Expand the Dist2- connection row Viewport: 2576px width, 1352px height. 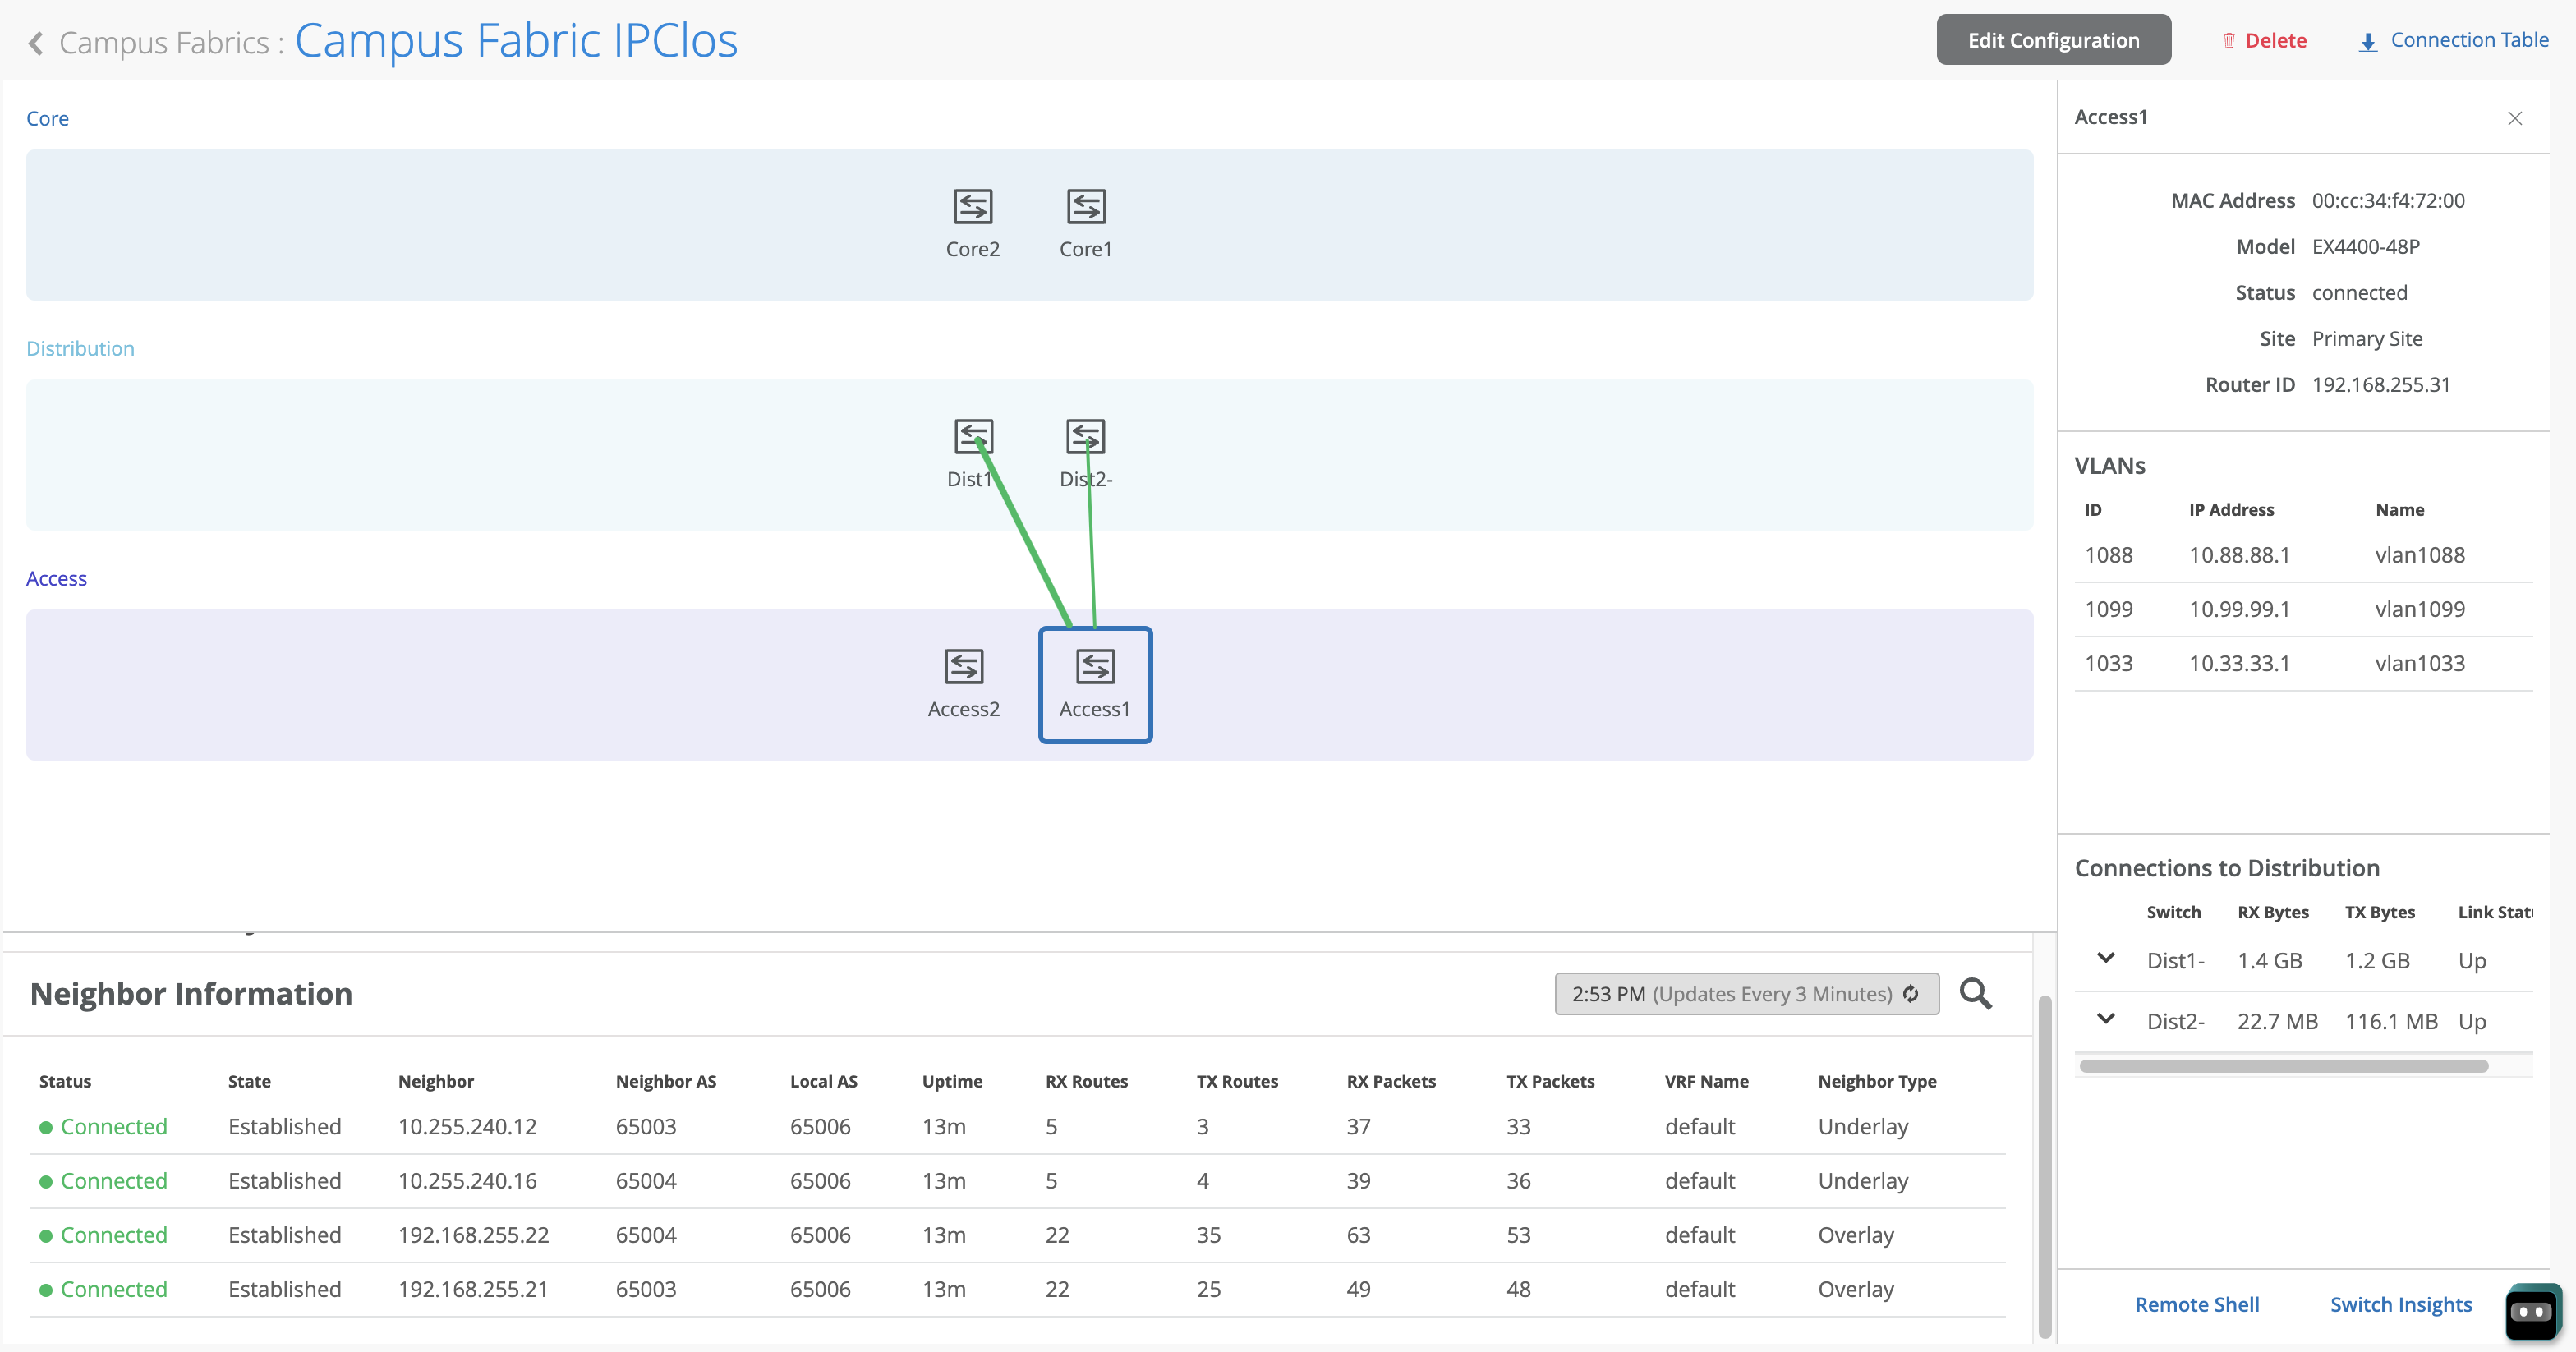coord(2106,1019)
